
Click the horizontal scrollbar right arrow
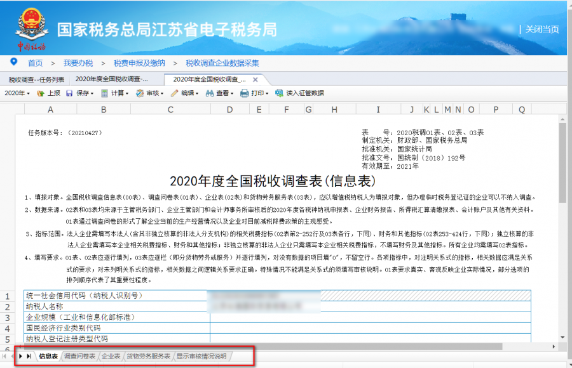tap(554, 346)
